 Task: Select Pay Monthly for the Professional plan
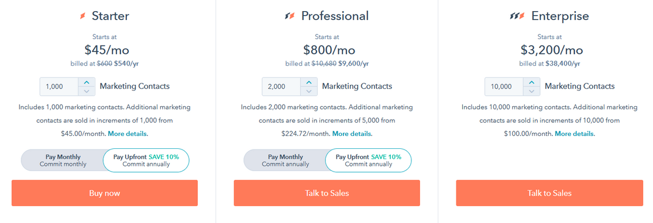[x=286, y=161]
